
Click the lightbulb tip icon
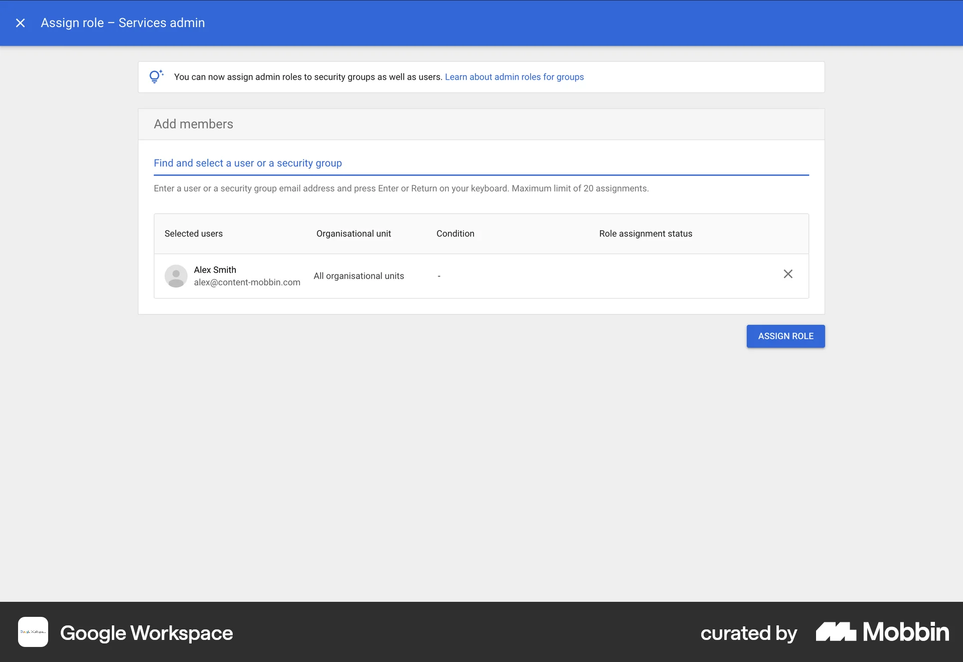(156, 76)
